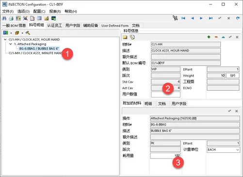
Task: Click the green monitor icon in the toolbar
Action: point(53,18)
